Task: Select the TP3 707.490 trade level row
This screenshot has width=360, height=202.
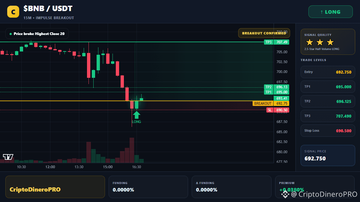Action: click(x=328, y=116)
